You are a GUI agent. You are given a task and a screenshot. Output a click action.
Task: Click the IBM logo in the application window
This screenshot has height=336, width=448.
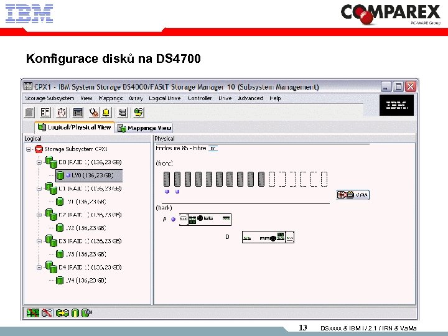tap(396, 105)
